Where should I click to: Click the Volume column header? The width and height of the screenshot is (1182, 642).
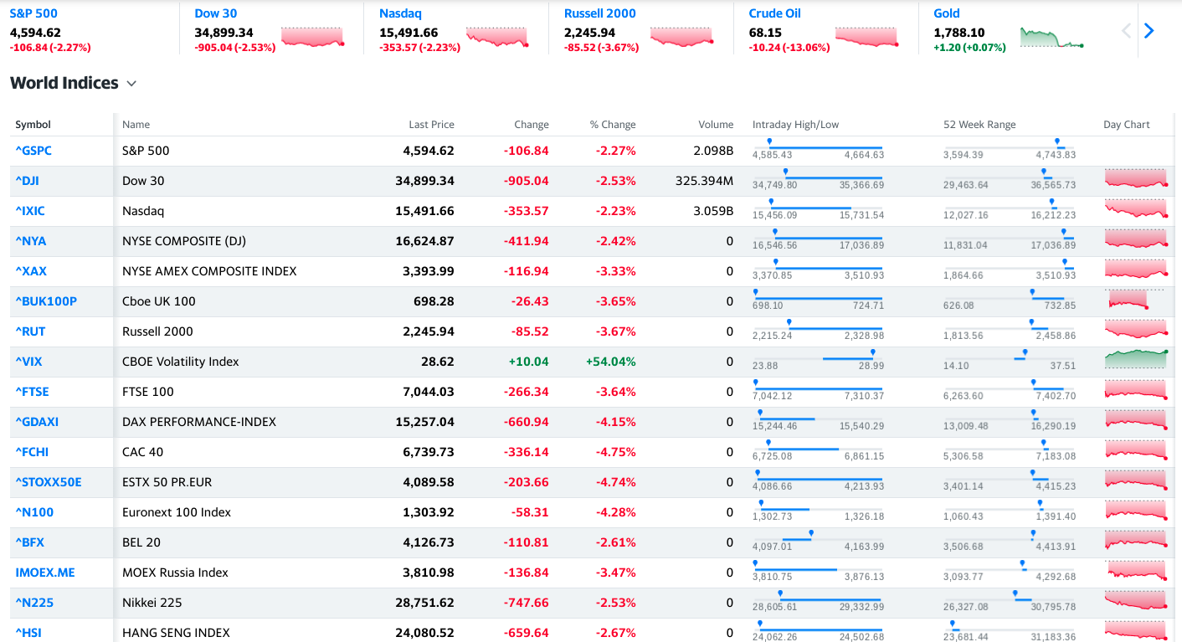tap(716, 124)
